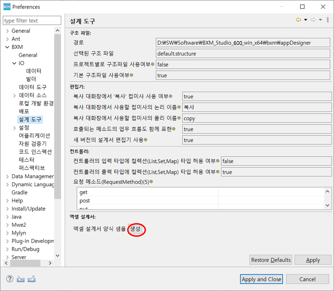Select 코드 인스펙션 in the tree
This screenshot has width=334, height=291.
(x=35, y=152)
